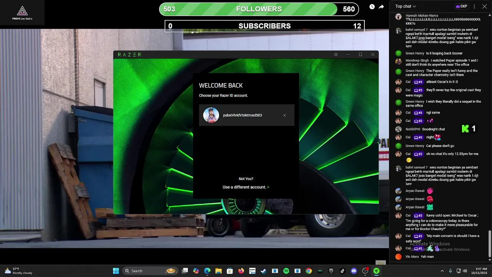This screenshot has width=492, height=277.
Task: Click 'My main concern is' chat message
Action: (x=442, y=238)
